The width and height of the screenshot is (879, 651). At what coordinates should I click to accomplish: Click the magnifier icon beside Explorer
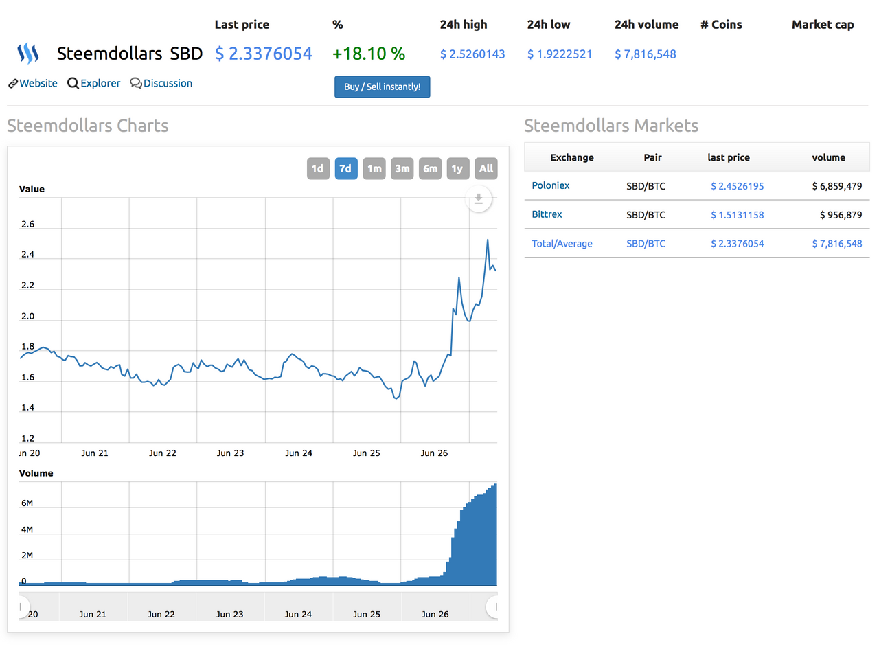tap(73, 84)
